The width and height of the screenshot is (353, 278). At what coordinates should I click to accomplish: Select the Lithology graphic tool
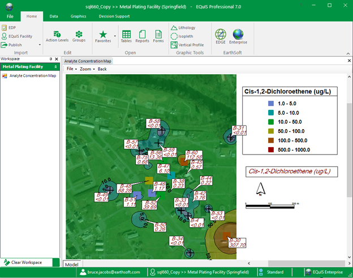[187, 28]
